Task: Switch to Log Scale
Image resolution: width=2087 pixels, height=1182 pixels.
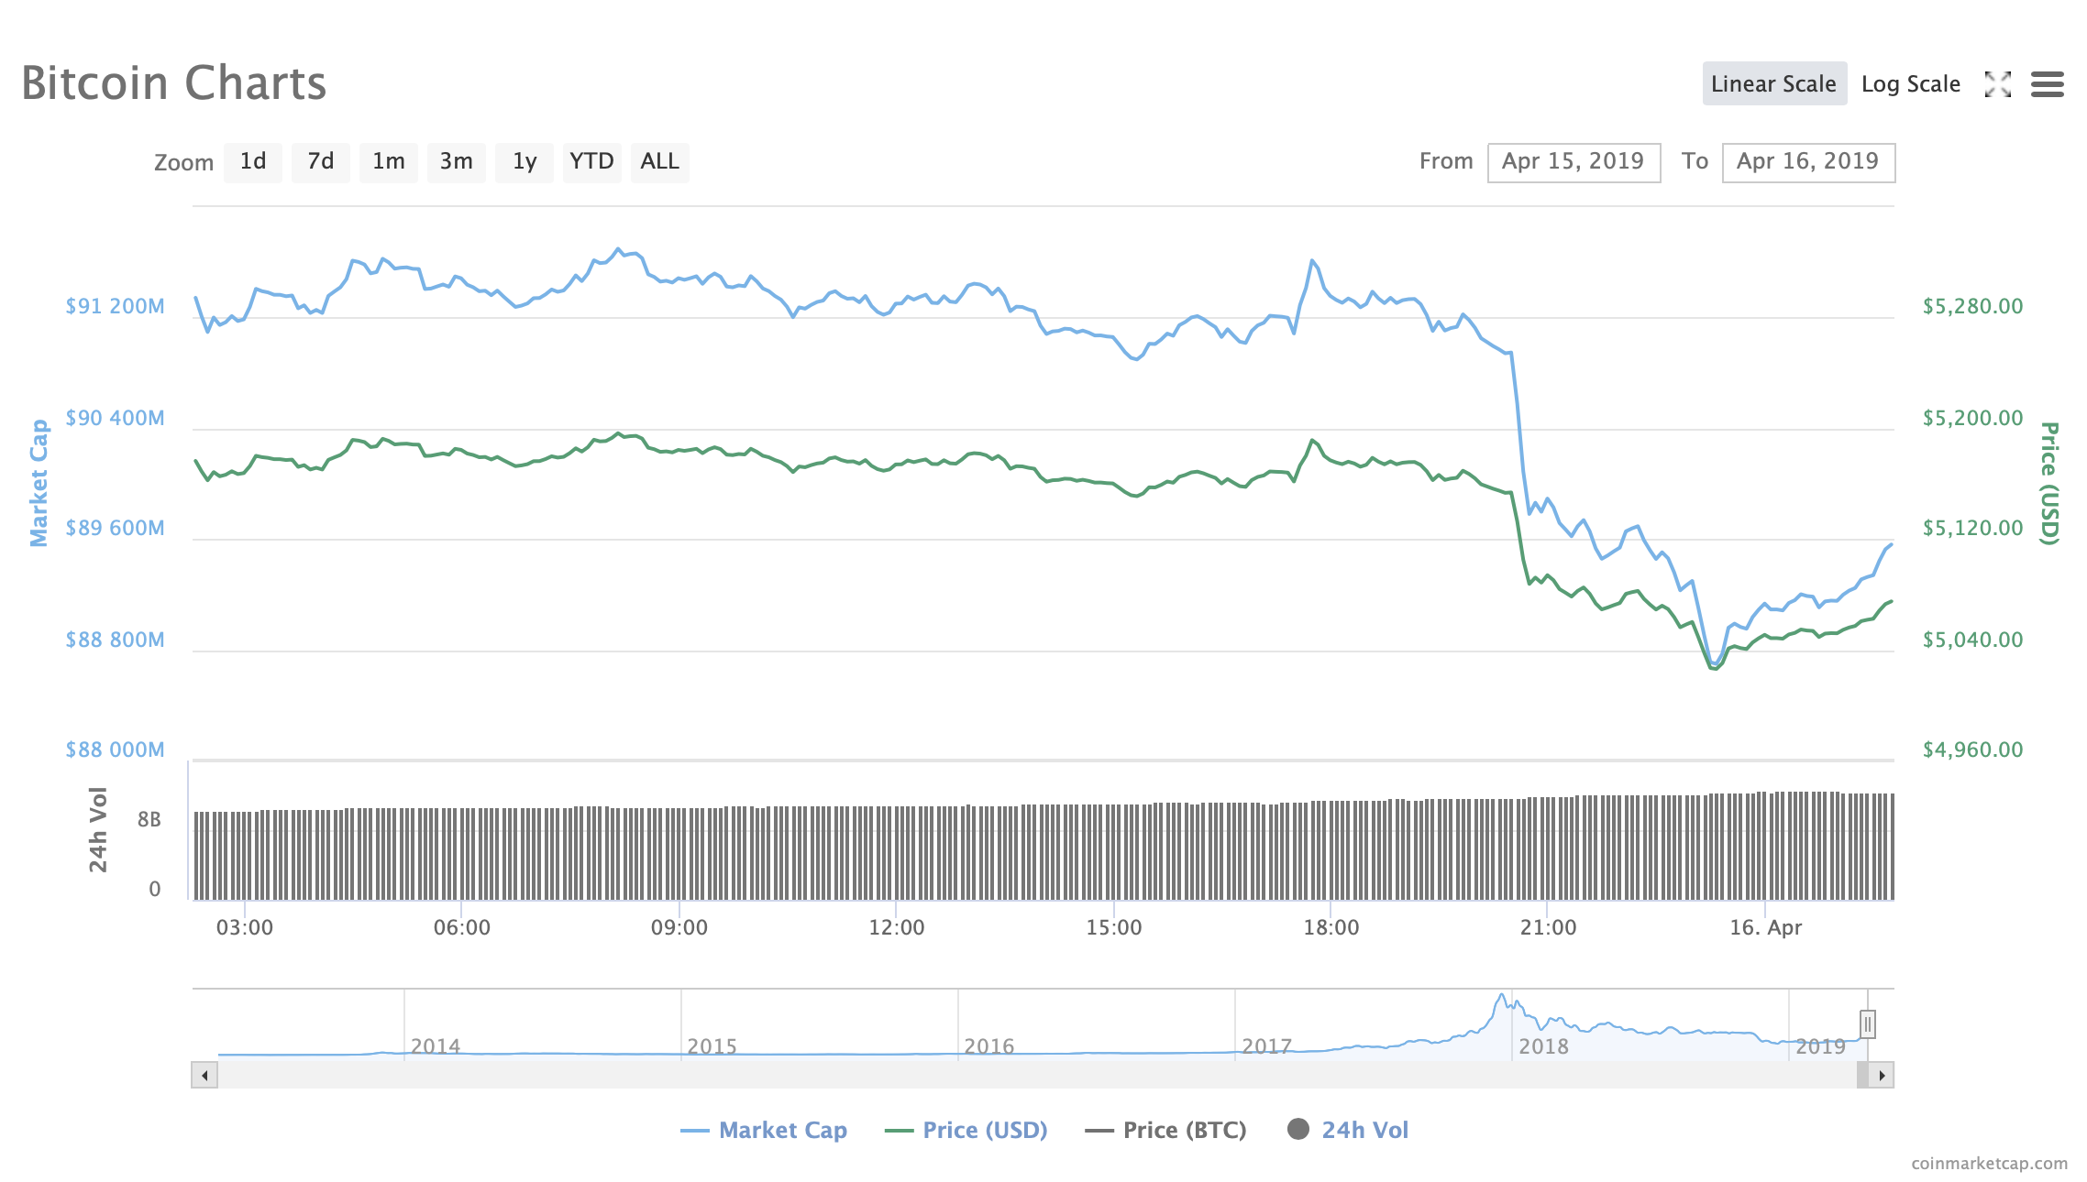Action: 1910,84
